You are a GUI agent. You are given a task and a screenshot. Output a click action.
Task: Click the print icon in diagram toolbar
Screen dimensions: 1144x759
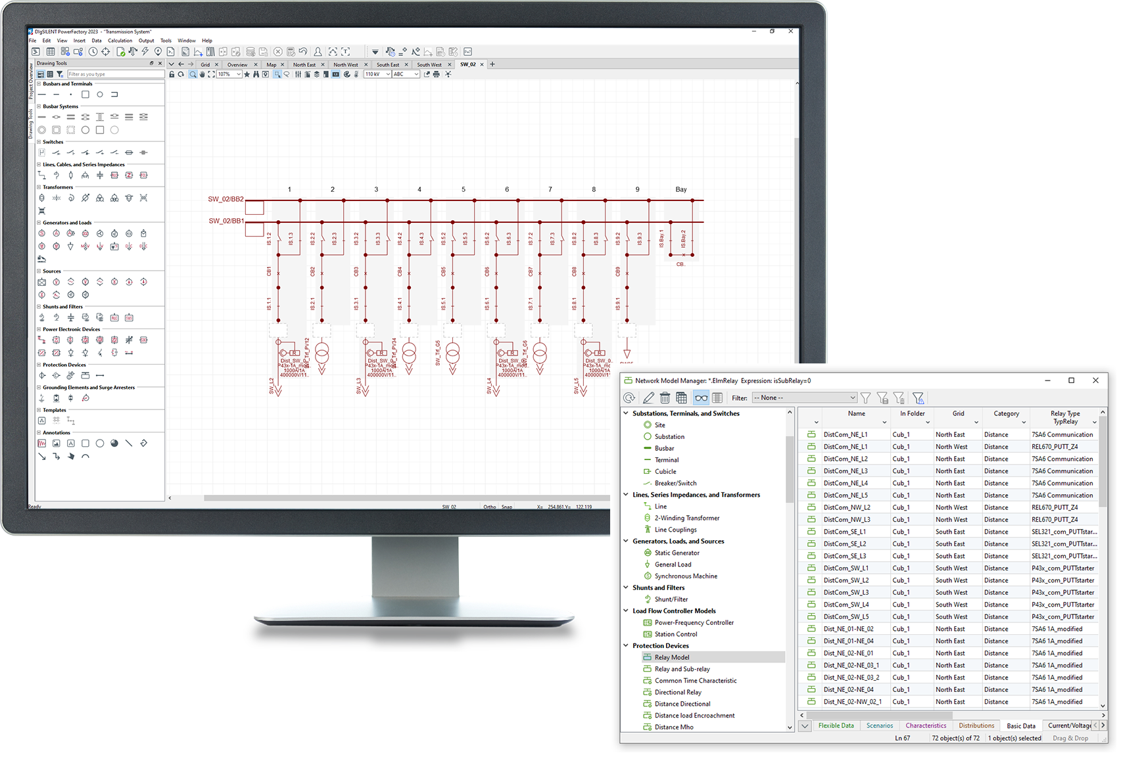(437, 74)
